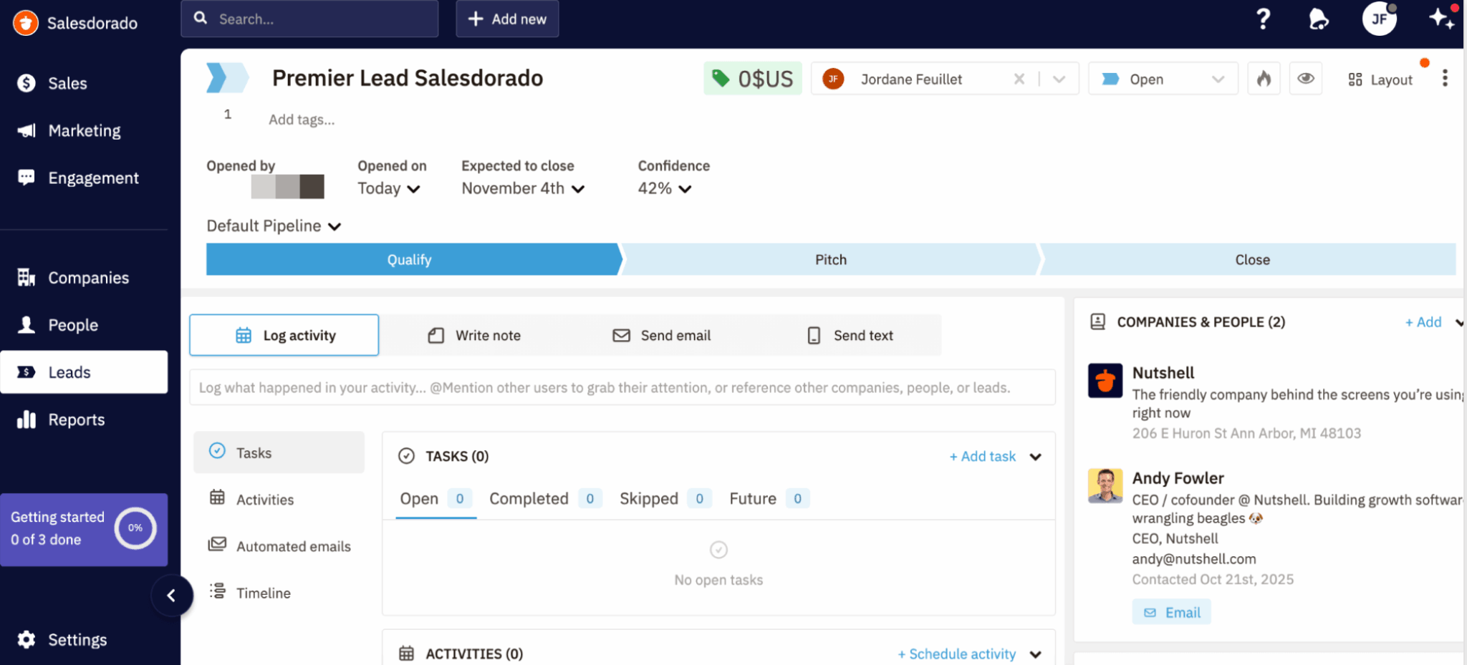
Task: Switch to the Write note tab
Action: 474,335
